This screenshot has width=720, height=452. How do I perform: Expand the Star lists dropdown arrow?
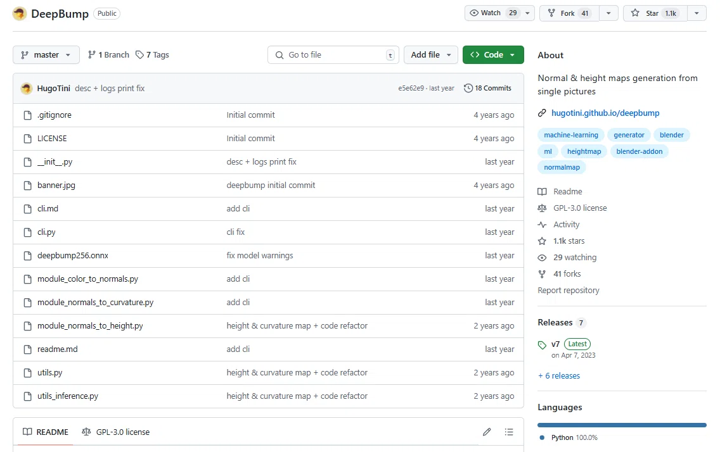697,13
